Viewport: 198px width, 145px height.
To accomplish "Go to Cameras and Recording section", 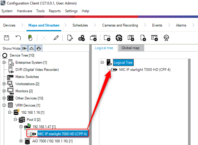I will point(120,25).
